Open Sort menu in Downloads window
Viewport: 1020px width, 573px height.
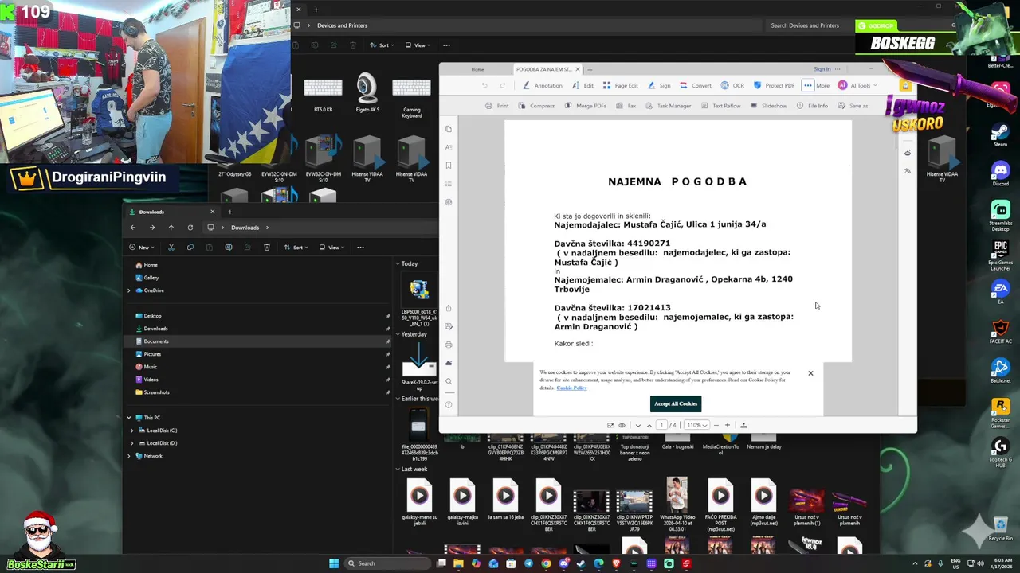coord(295,247)
